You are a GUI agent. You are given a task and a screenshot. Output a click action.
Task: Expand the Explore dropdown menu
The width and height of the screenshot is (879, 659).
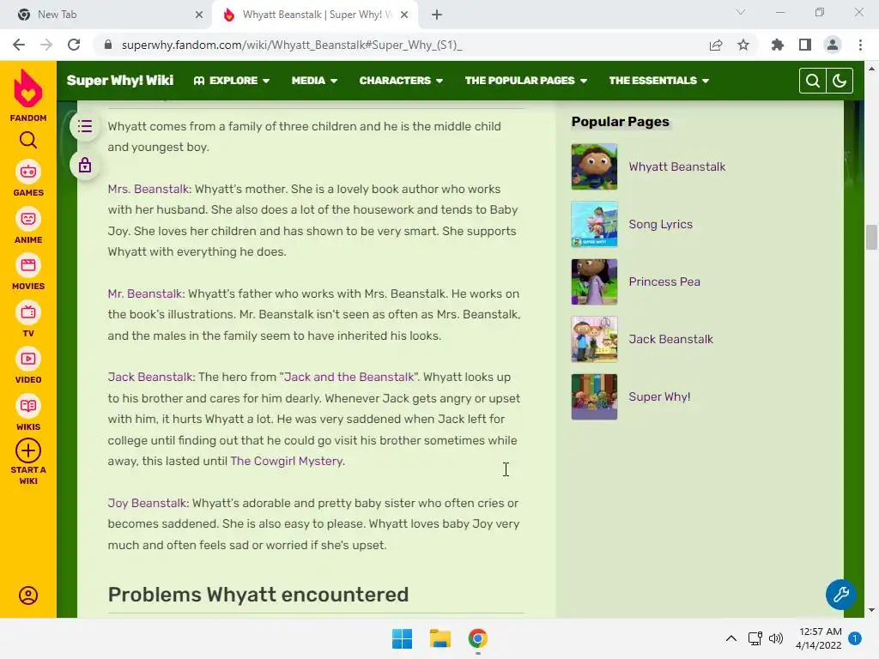(232, 81)
